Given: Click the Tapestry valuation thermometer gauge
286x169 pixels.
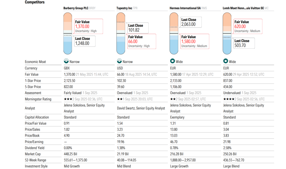Looking at the screenshot, I should tap(121, 33).
